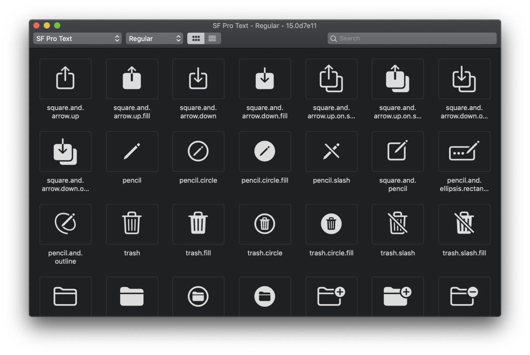
Task: Select the outline trash symbol
Action: coord(132,224)
